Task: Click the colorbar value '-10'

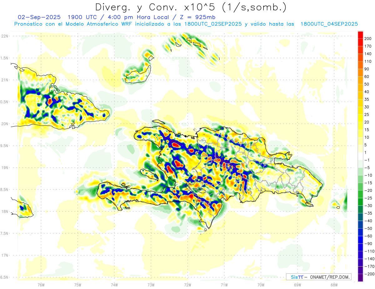Action: click(x=368, y=175)
